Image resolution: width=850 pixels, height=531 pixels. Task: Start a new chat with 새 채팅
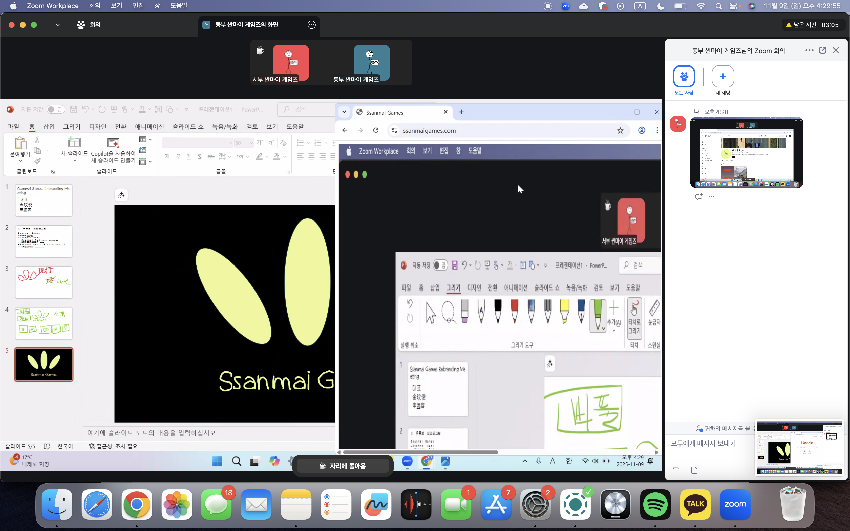pos(722,76)
